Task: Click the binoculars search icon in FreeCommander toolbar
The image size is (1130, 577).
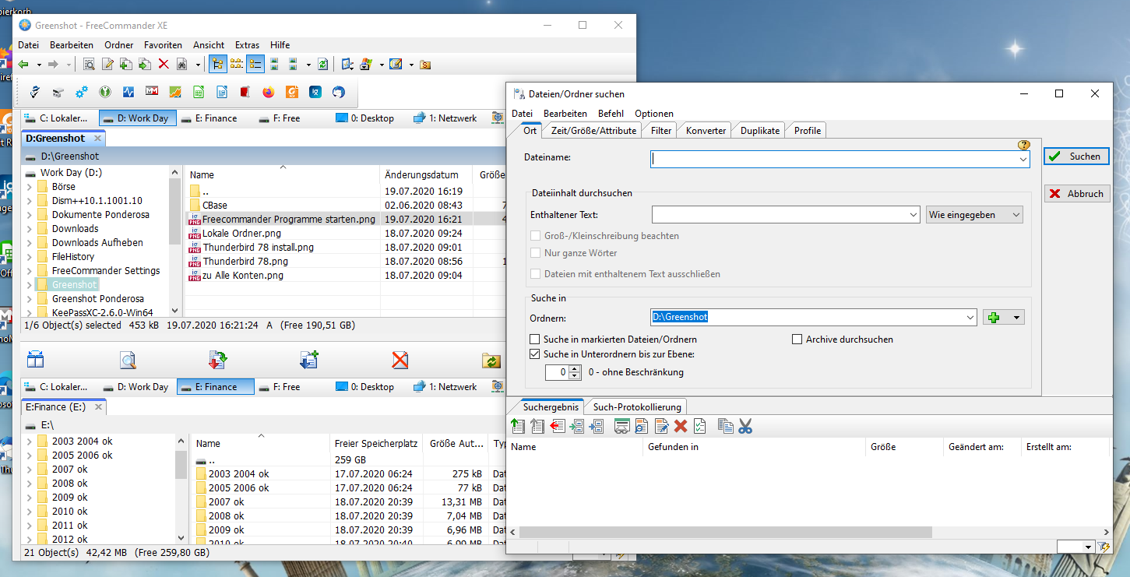Action: [x=181, y=65]
